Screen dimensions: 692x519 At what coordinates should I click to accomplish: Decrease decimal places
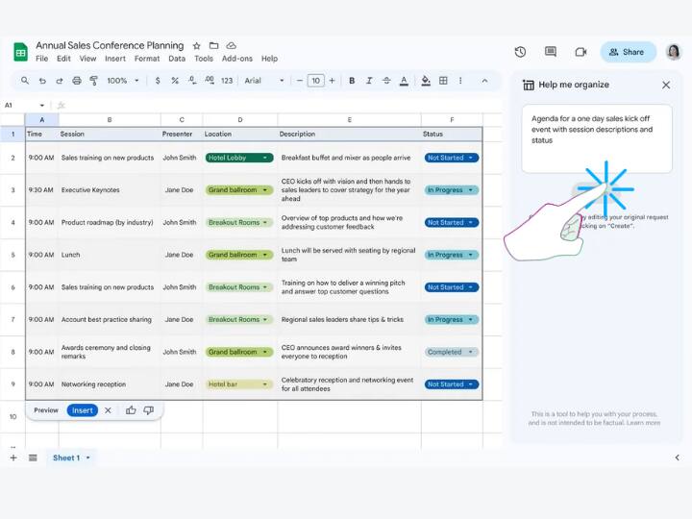[x=192, y=81]
